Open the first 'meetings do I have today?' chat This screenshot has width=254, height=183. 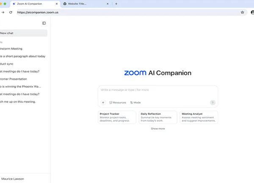pyautogui.click(x=19, y=71)
